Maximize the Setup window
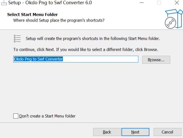The height and width of the screenshot is (138, 183). click(x=159, y=3)
